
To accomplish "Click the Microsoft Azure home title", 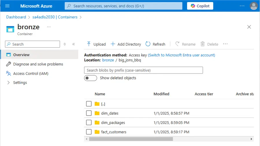I will click(36, 6).
